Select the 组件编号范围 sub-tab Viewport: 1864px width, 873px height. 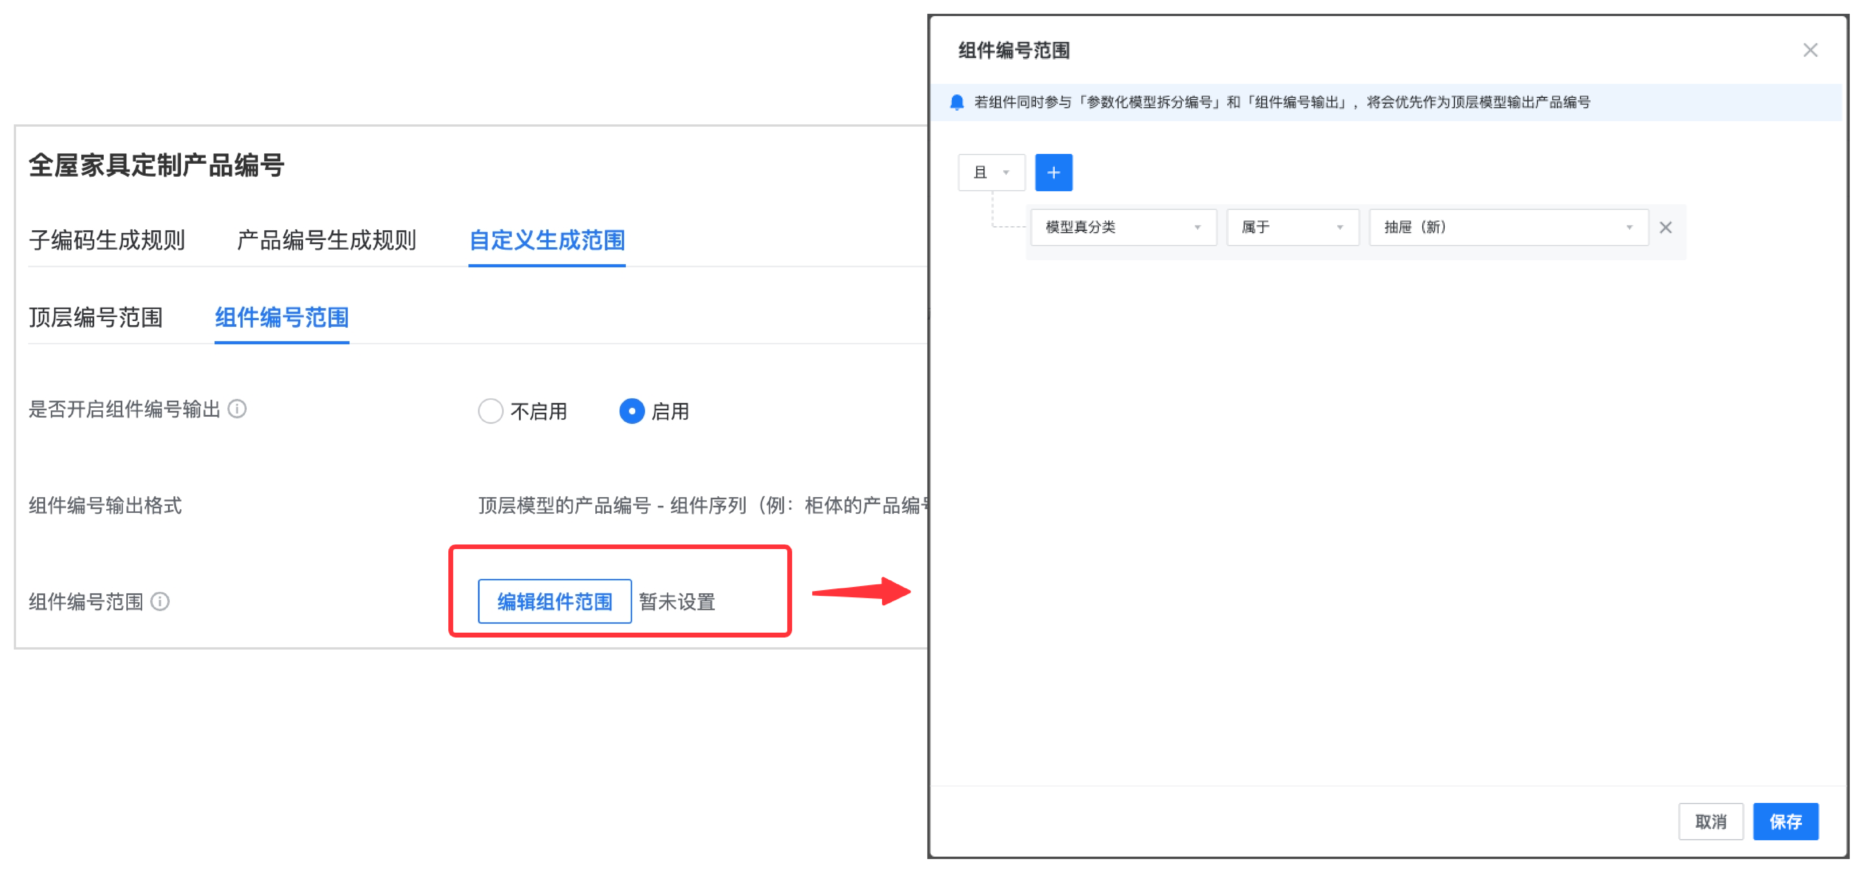point(281,318)
